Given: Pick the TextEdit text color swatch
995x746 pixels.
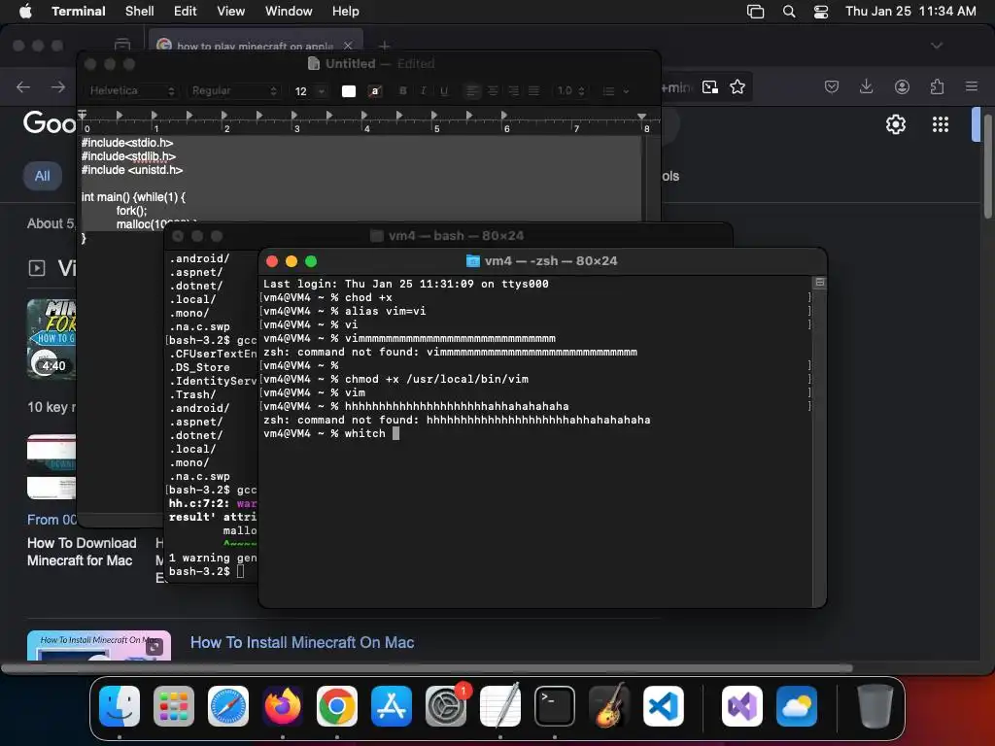Looking at the screenshot, I should (349, 91).
